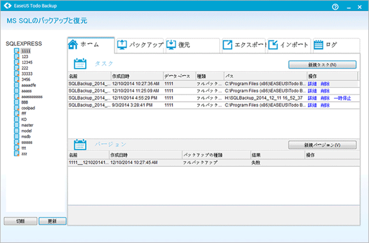Click the database icon beside 1111
The height and width of the screenshot is (243, 369).
[x=16, y=51]
